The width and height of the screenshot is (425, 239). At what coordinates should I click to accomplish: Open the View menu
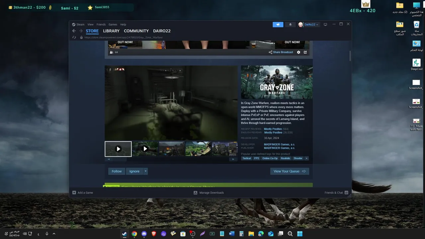(x=90, y=25)
